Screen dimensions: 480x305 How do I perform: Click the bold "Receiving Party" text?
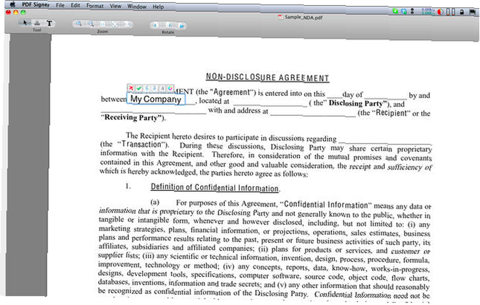coord(132,117)
